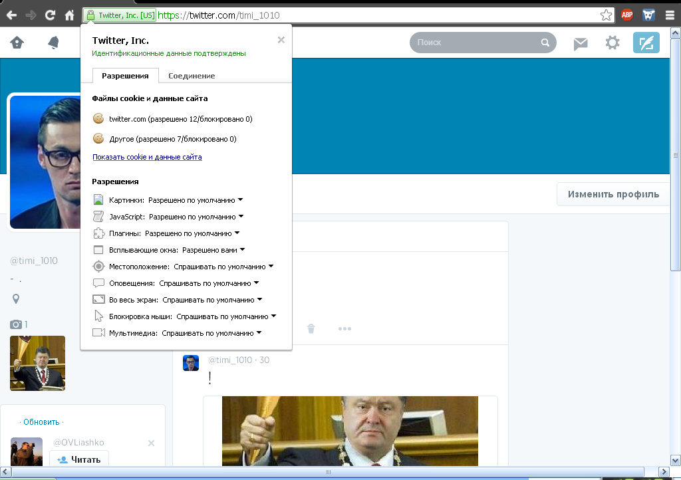Viewport: 681px width, 480px height.
Task: Click vertical scrollbar up arrow
Action: 676,33
